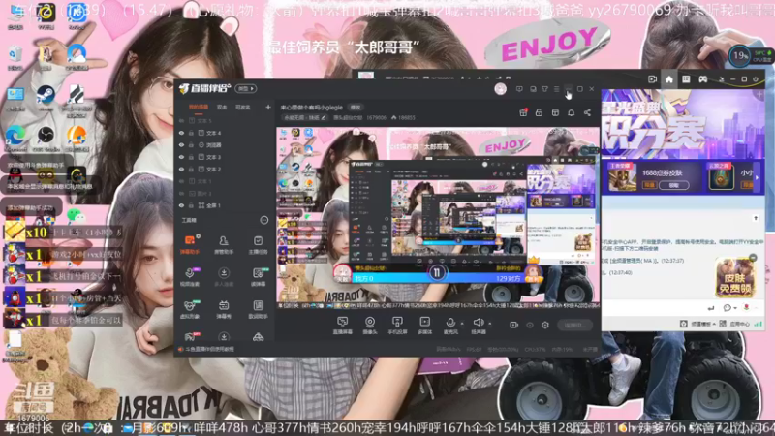Add the 手机投屏 phone casting source
775x436 pixels.
click(397, 326)
